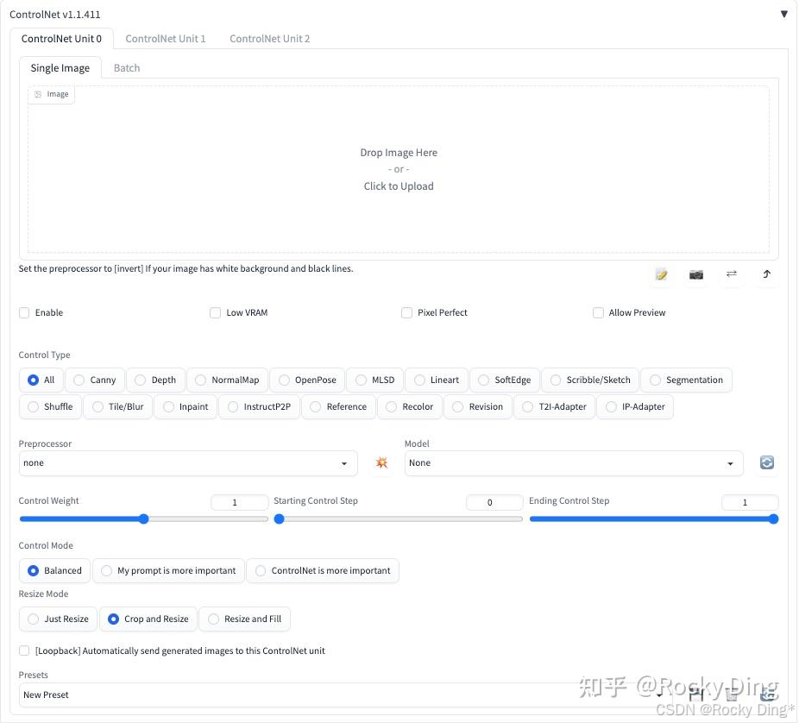Pick the Depth control type
The width and height of the screenshot is (799, 723).
click(x=155, y=380)
